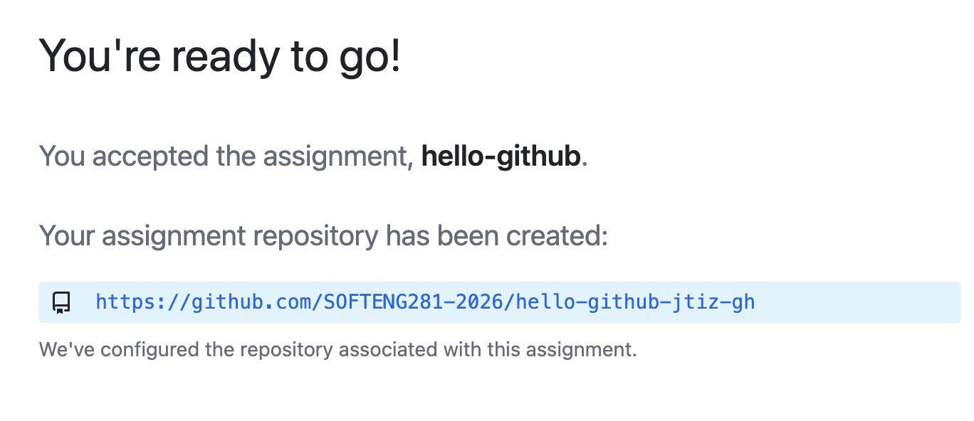Open the hello-github-jtiz-gh repository link
974x421 pixels.
point(424,302)
